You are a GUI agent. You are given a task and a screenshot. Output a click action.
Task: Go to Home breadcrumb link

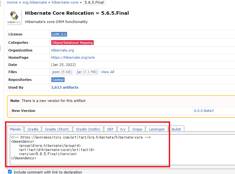[12, 2]
